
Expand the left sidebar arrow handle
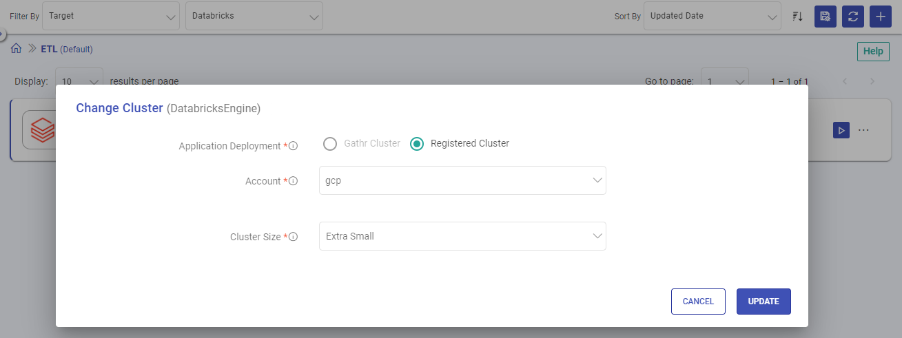point(2,33)
